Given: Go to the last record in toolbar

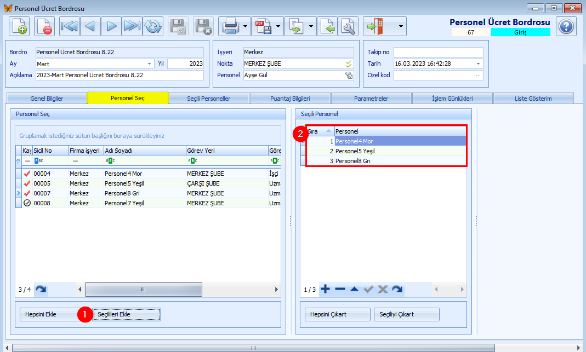Looking at the screenshot, I should tap(132, 26).
